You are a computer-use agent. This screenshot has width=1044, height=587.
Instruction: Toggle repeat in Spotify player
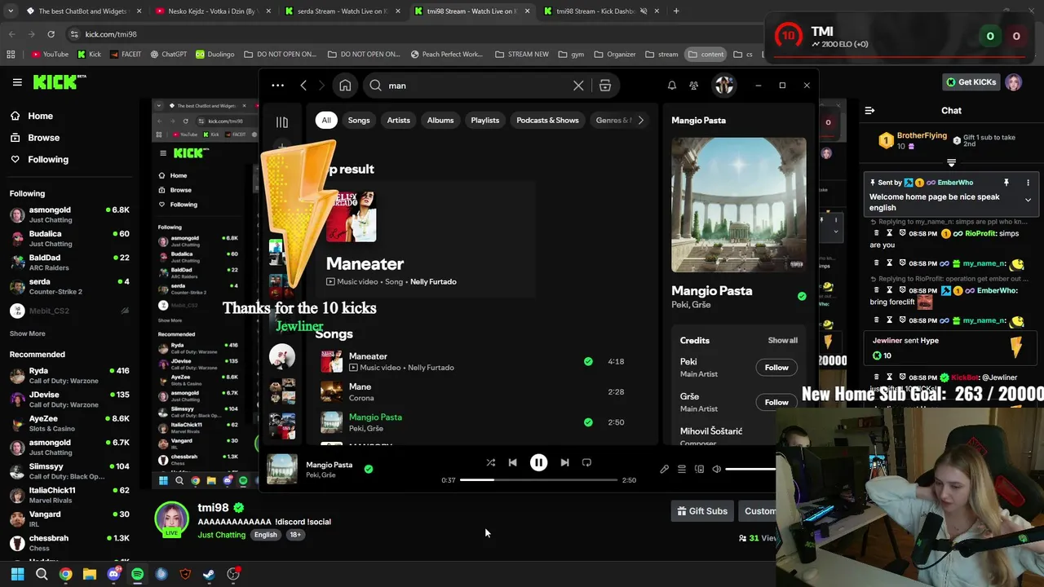coord(586,462)
